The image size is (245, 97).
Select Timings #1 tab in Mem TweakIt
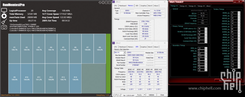coord(174,6)
